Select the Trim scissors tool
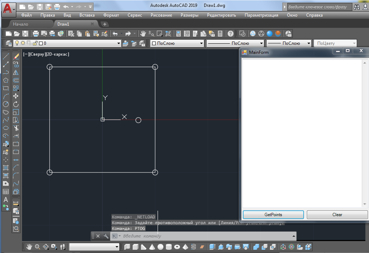 16,128
